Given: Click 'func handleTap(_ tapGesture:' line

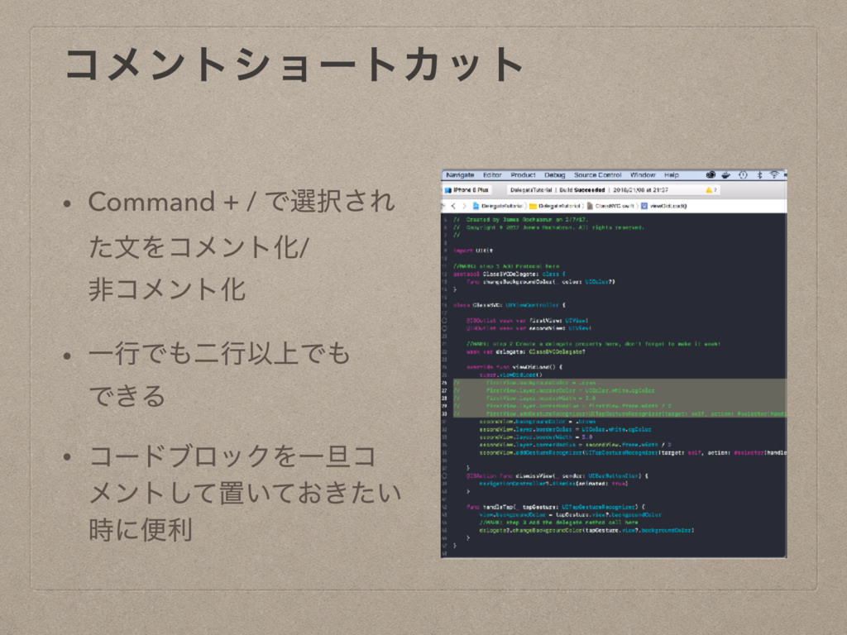Looking at the screenshot, I should (x=555, y=507).
